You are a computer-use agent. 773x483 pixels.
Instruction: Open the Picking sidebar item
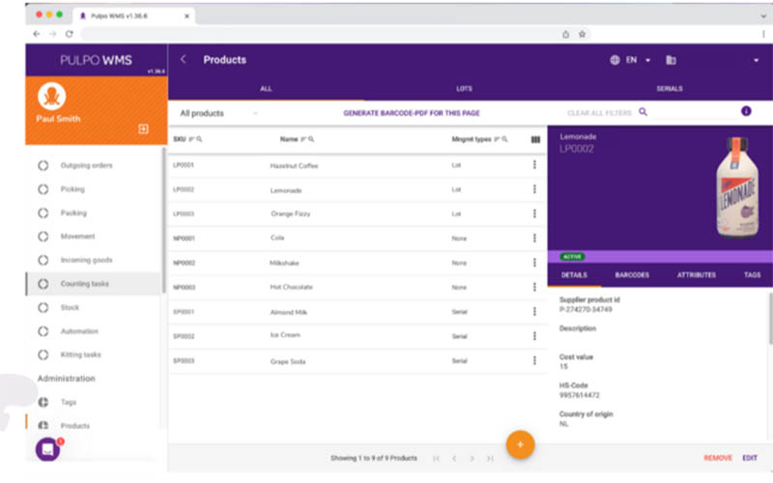tap(72, 189)
